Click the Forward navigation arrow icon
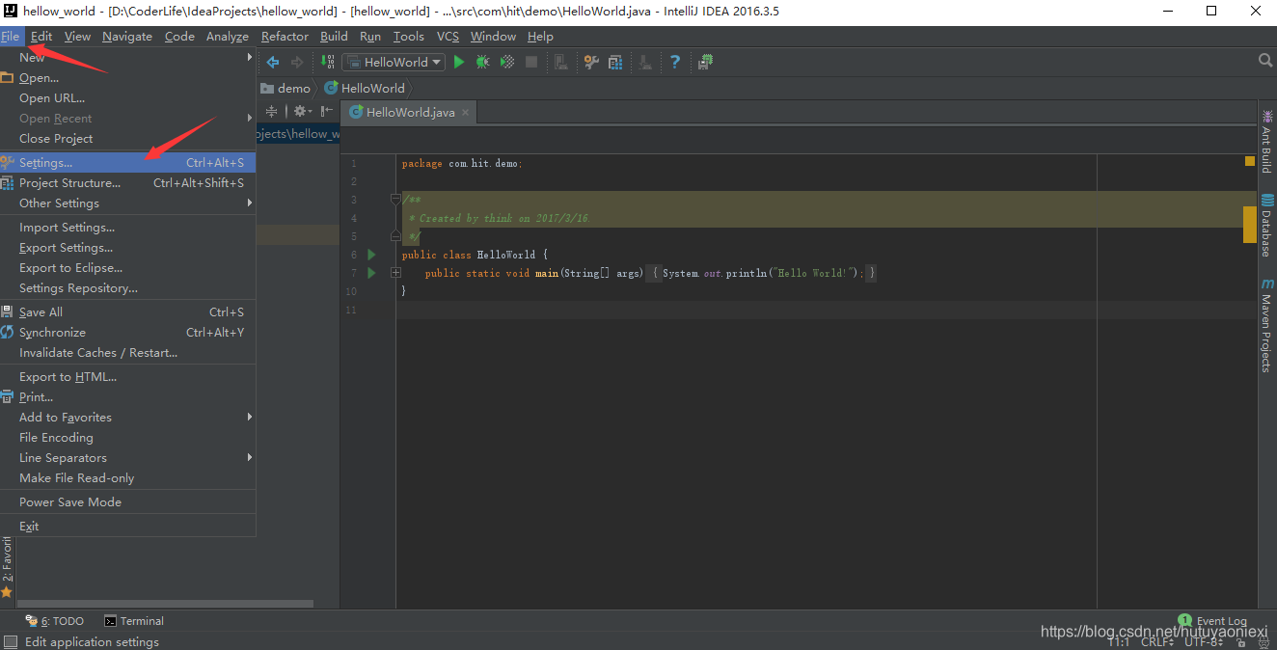 pos(297,62)
